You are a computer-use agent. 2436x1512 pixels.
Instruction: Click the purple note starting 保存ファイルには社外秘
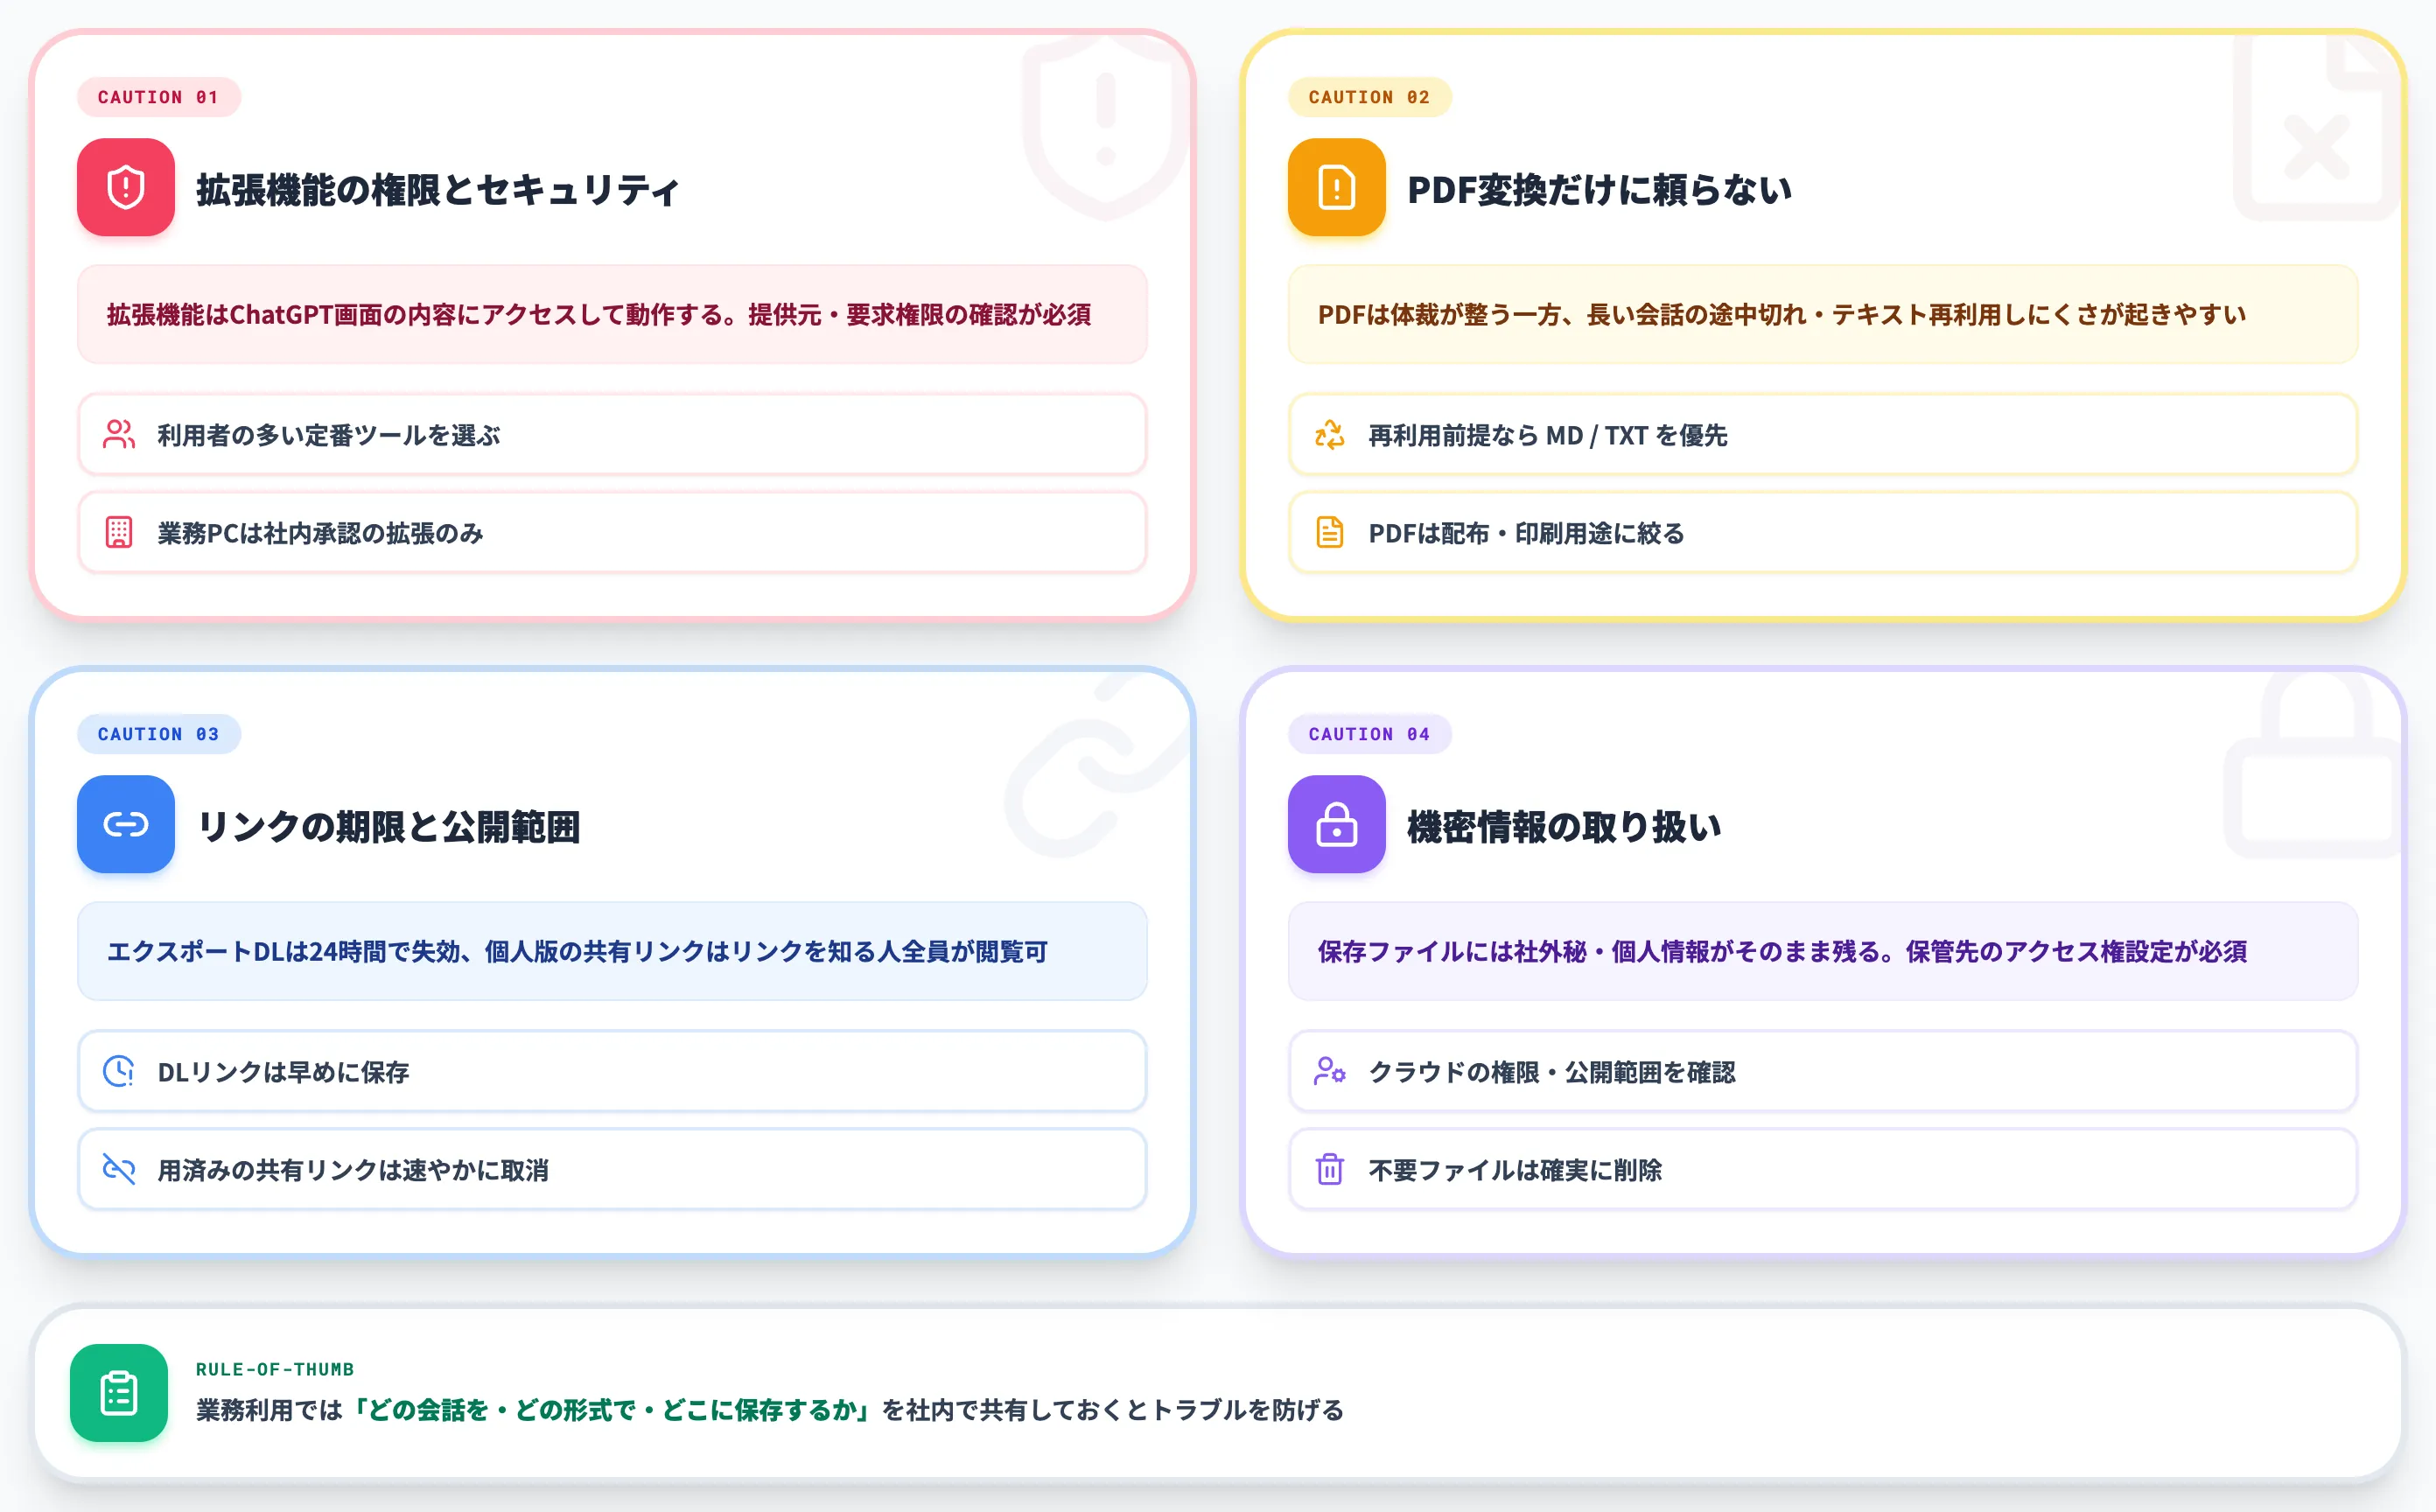pyautogui.click(x=1823, y=951)
